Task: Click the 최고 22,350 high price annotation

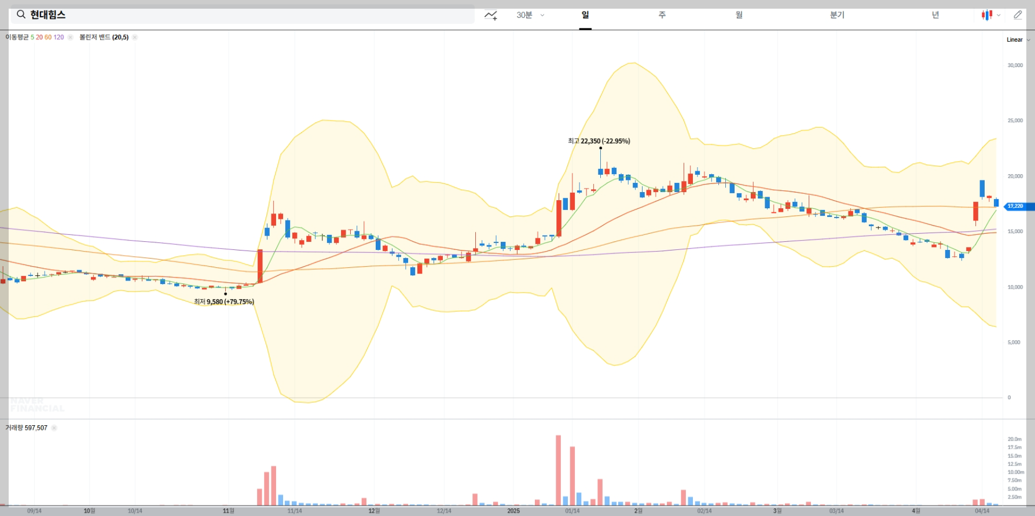Action: 599,141
